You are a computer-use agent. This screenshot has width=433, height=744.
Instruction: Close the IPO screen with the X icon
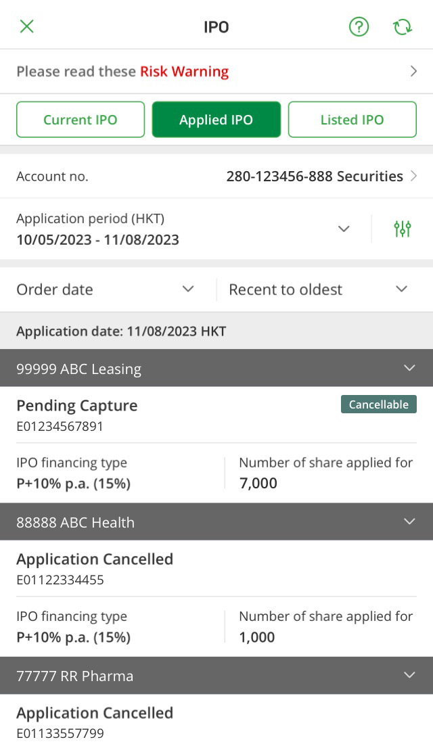coord(26,26)
